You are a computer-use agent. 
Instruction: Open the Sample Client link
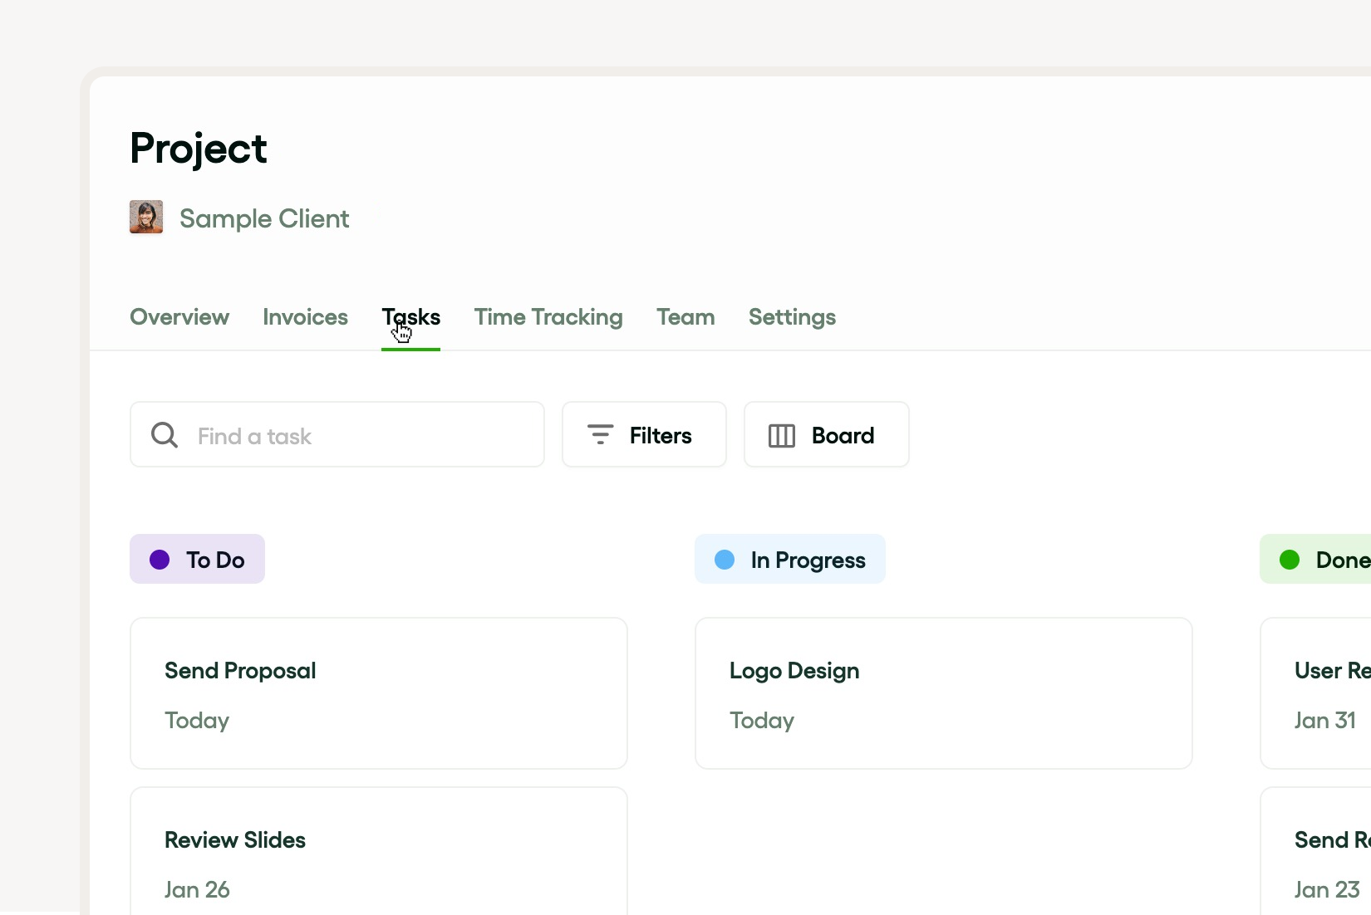264,218
